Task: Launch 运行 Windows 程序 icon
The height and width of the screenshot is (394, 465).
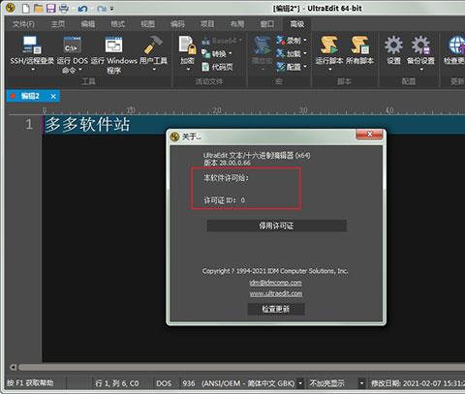Action: tap(113, 45)
